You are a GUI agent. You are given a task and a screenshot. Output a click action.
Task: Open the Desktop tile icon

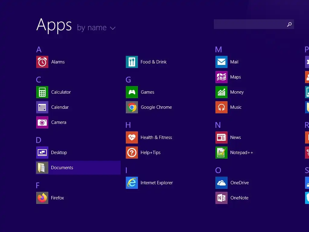(x=42, y=153)
